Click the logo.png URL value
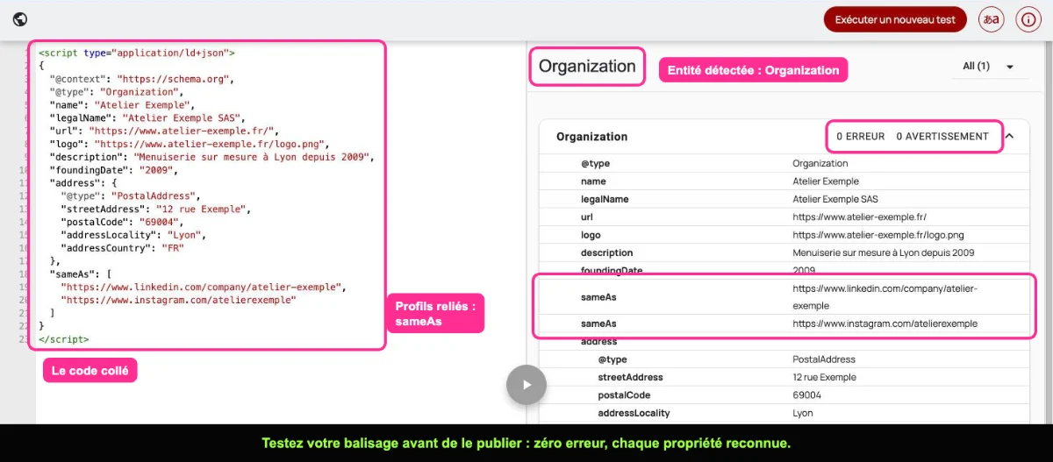Image resolution: width=1053 pixels, height=462 pixels. [x=877, y=235]
